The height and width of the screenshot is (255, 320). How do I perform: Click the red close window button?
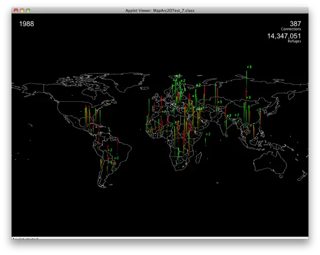tap(16, 10)
